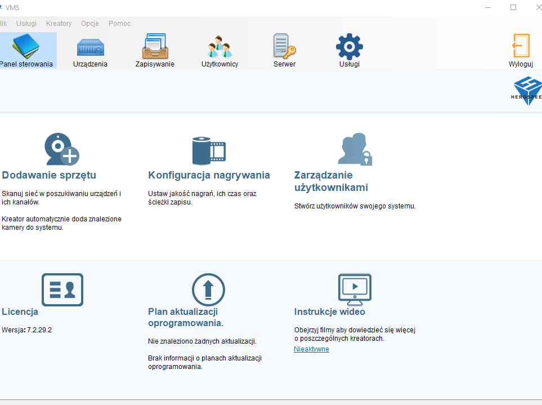Select the Urządzenia toolbar icon
The height and width of the screenshot is (405, 542).
click(90, 48)
